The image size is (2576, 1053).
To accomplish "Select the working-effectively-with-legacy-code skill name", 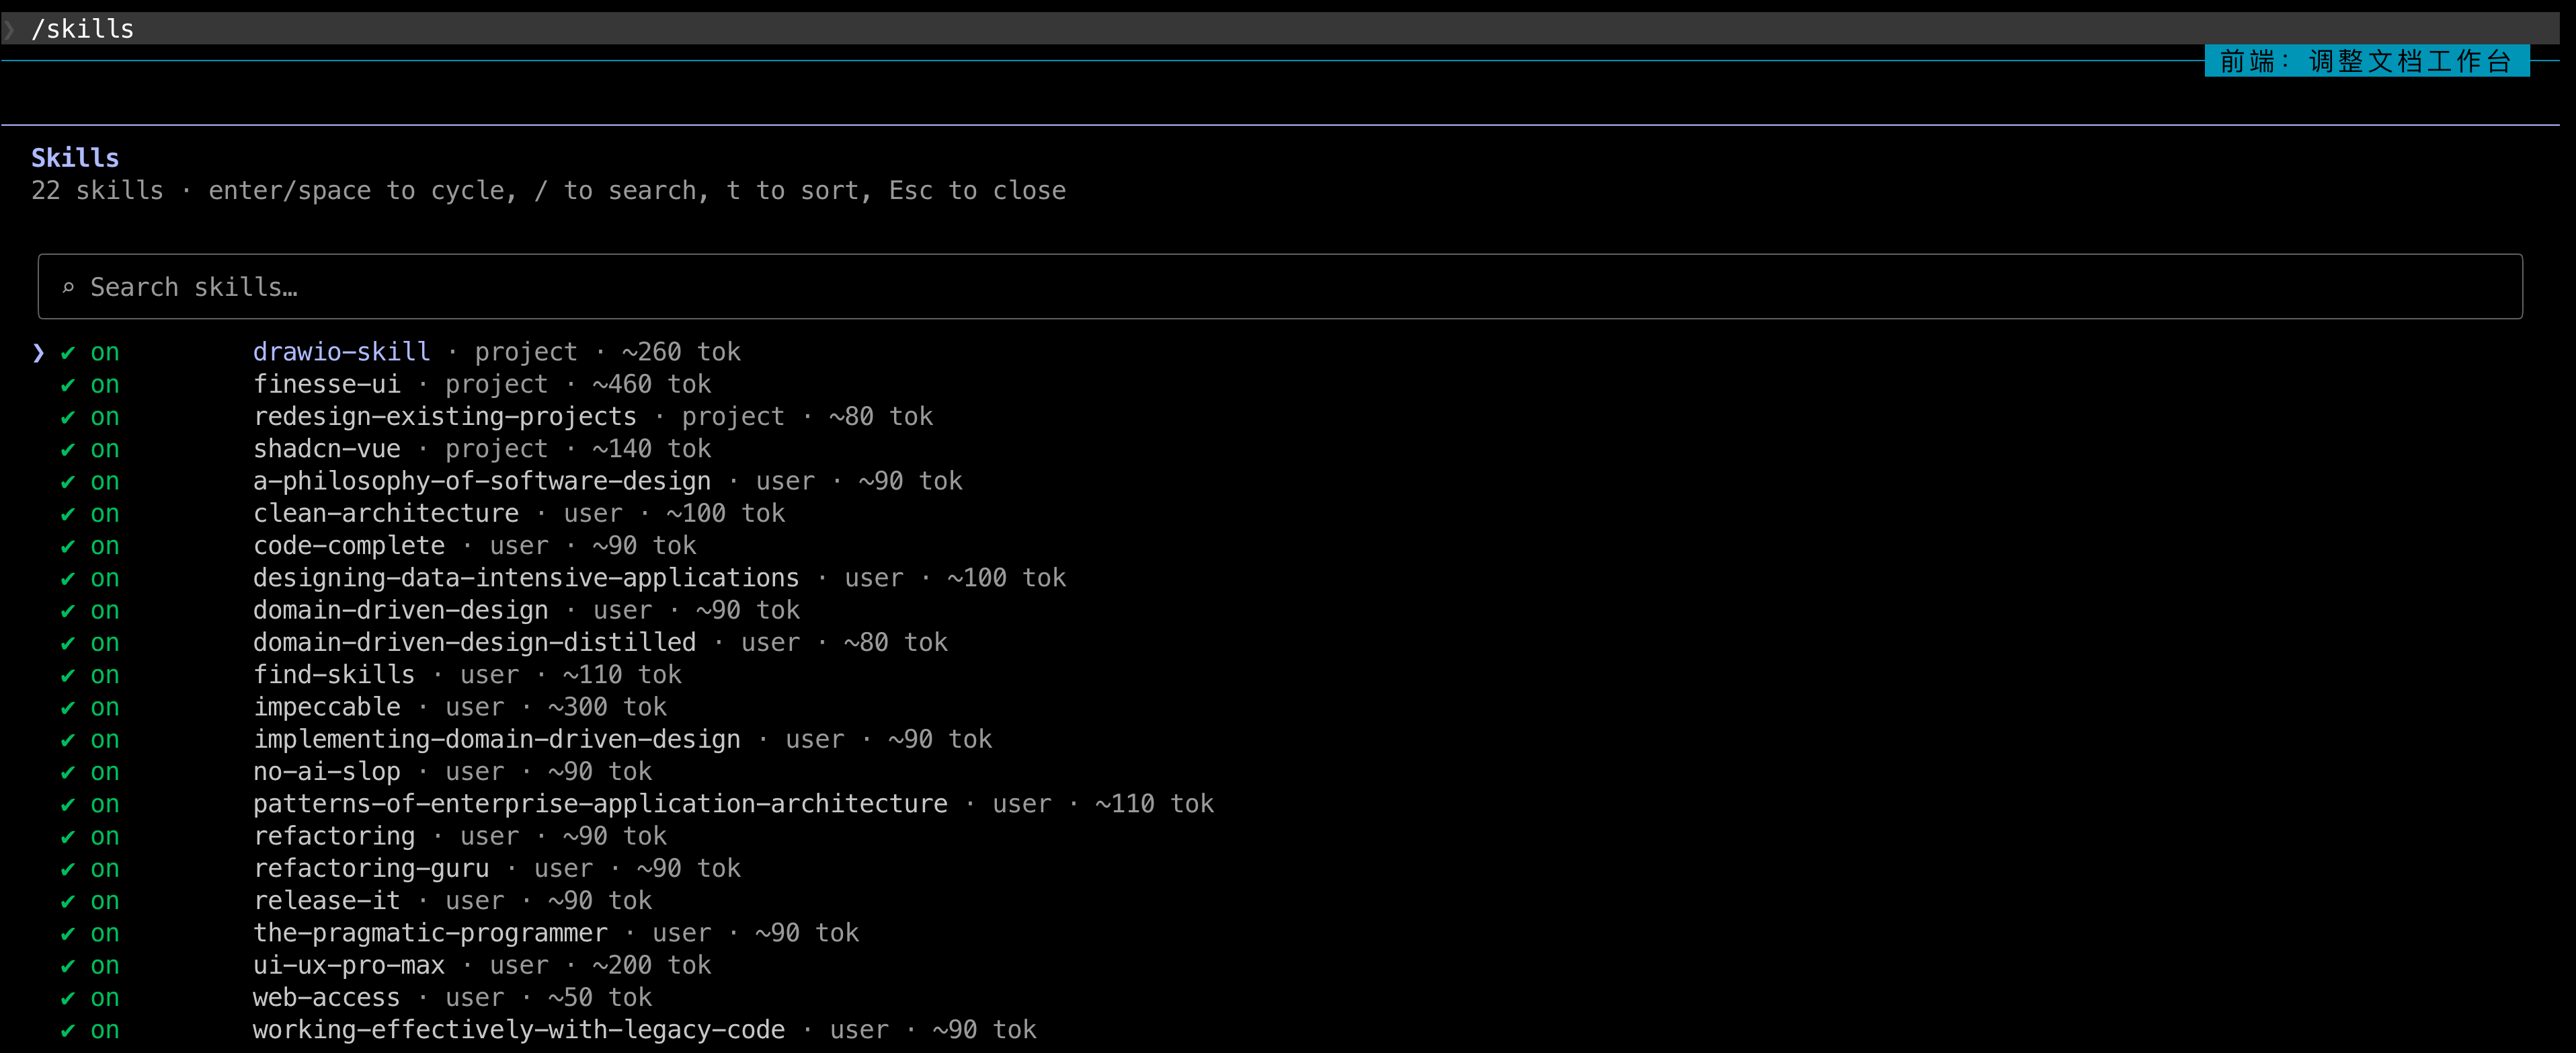I will pos(519,1030).
